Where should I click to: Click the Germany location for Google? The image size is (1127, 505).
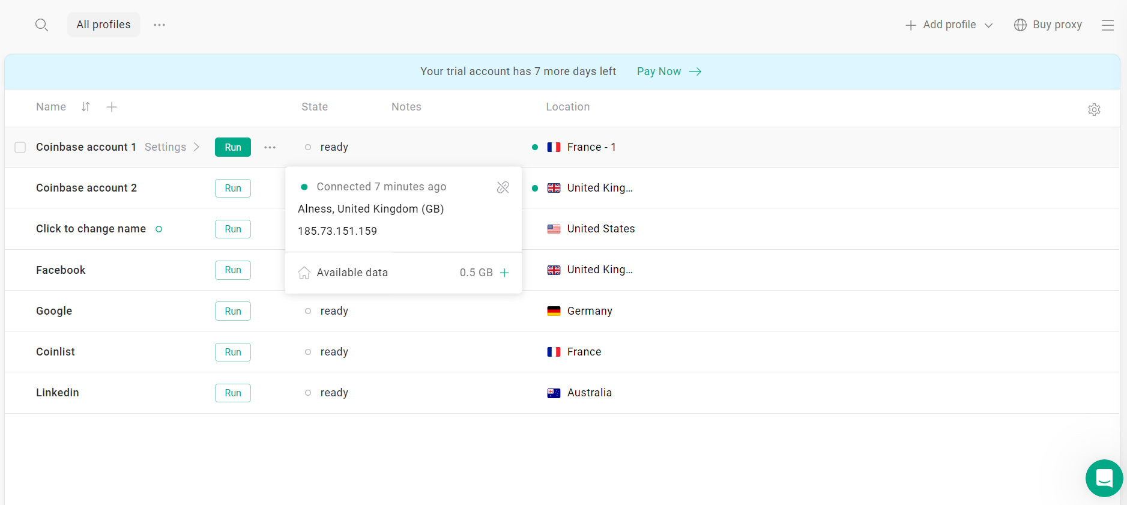pyautogui.click(x=590, y=311)
